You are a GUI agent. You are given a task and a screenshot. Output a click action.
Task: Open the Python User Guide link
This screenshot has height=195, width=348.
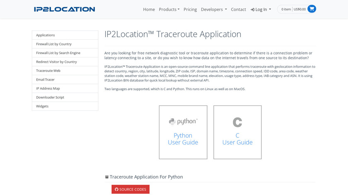point(183,139)
